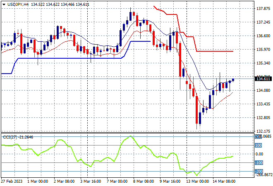Click the triangle arrow beside USDJPY,H4 title
Viewport: 273px width, 186px height.
point(4,5)
